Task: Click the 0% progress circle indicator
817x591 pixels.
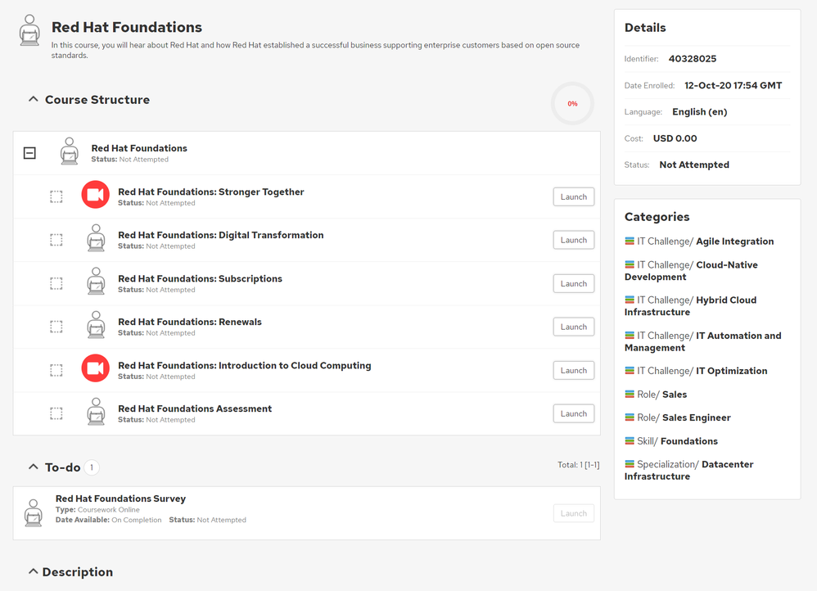Action: click(x=572, y=104)
